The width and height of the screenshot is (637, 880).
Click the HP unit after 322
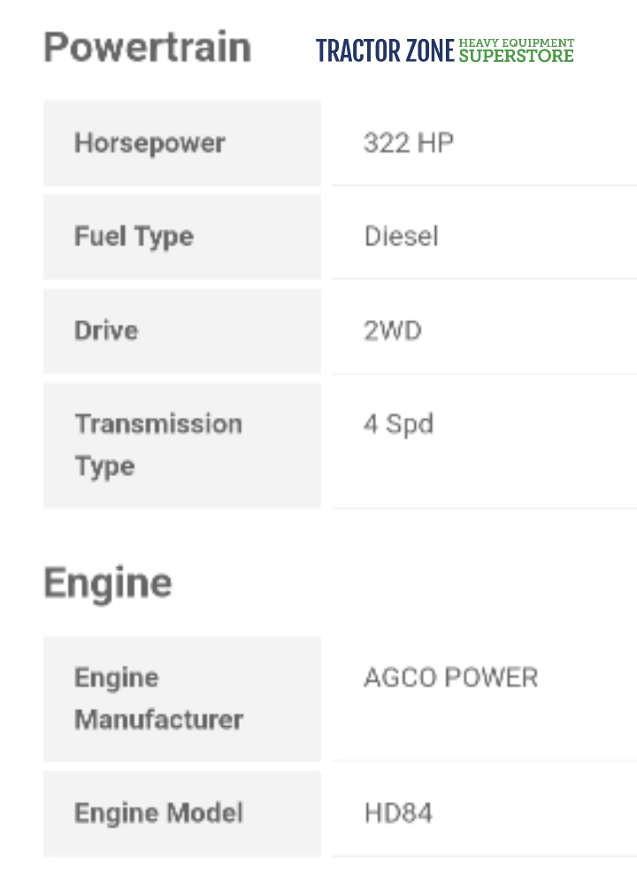click(x=434, y=143)
